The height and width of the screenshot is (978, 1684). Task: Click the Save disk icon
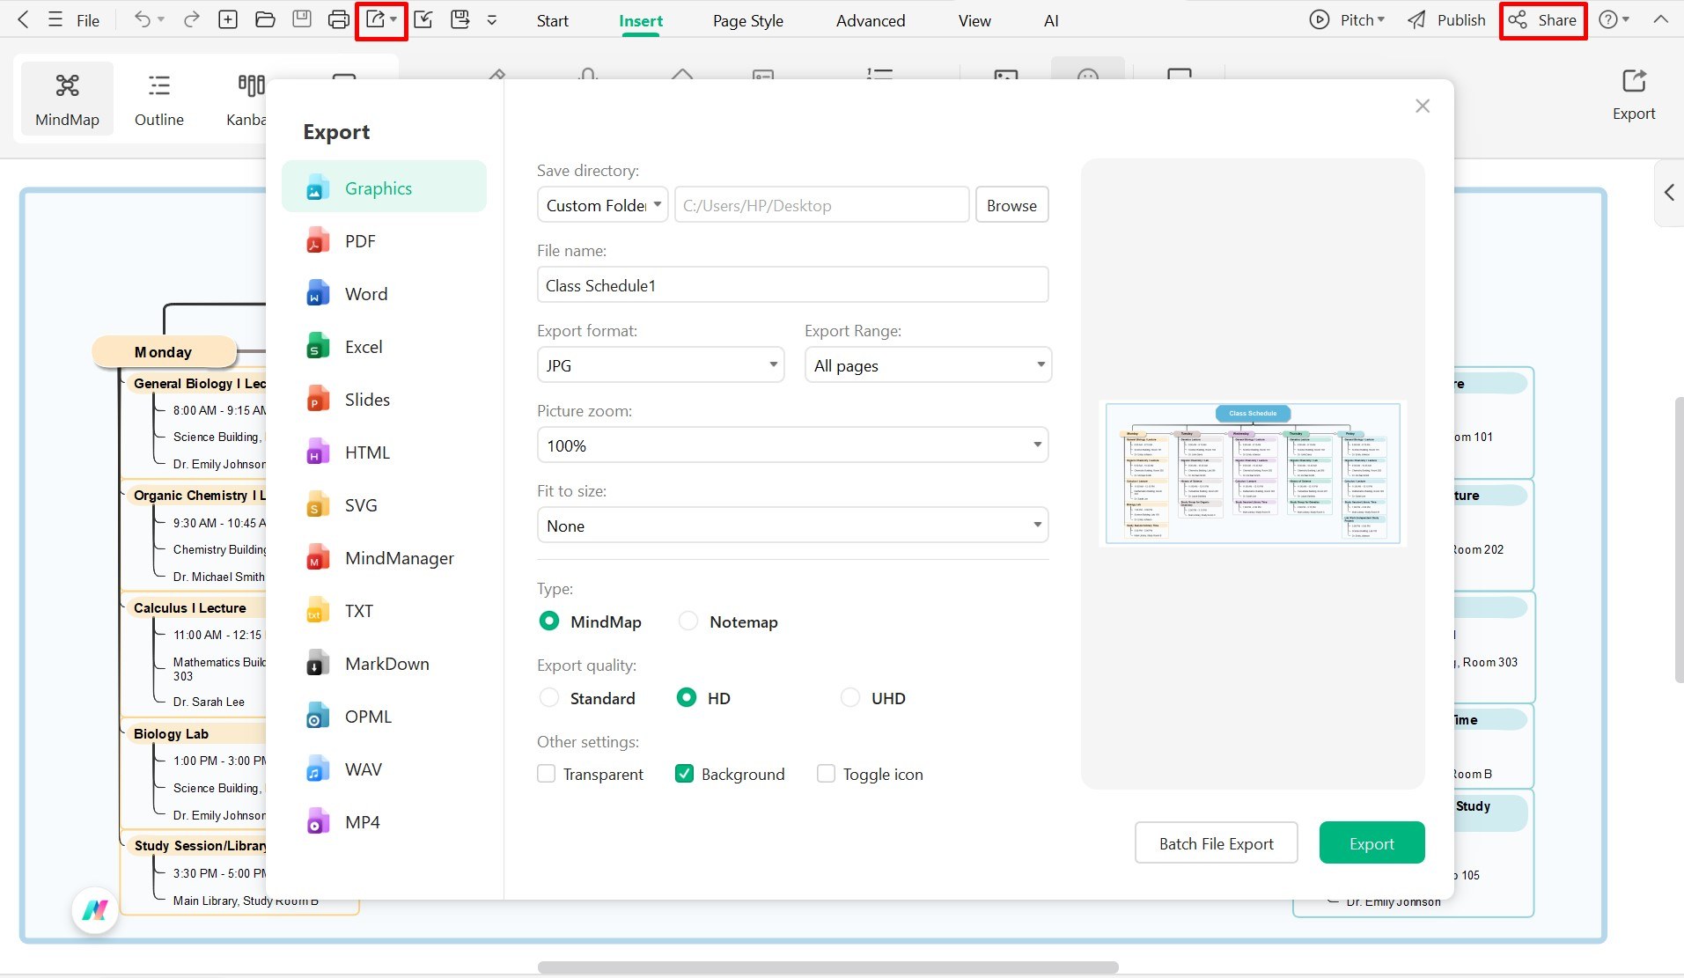tap(302, 19)
